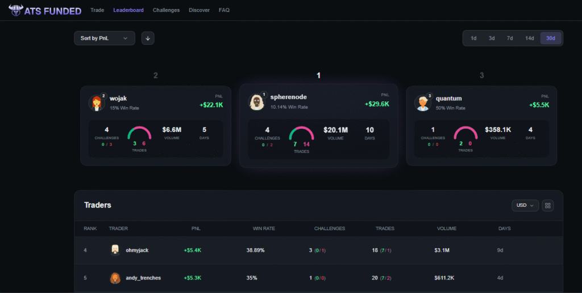The image size is (582, 293).
Task: Click the ATS Funded bull logo
Action: [15, 10]
